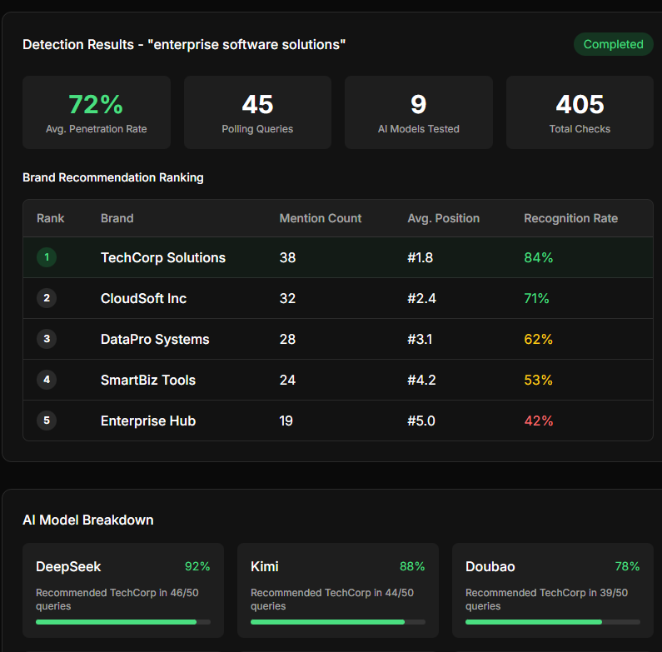Click mention count 32 for CloudSoft
662x652 pixels.
coord(287,299)
